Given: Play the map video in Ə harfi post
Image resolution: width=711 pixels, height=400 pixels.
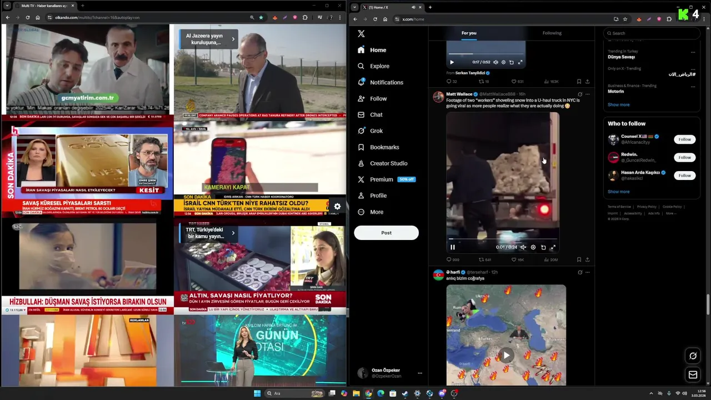Looking at the screenshot, I should point(506,355).
